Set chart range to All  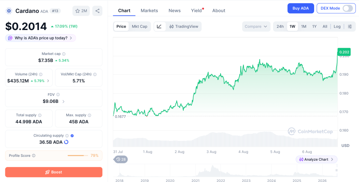click(x=325, y=27)
